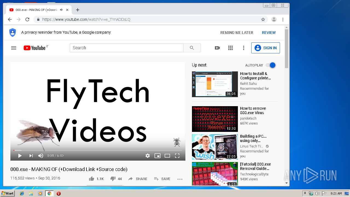Open the printer install video thumbnail
350x197 pixels.
(215, 84)
